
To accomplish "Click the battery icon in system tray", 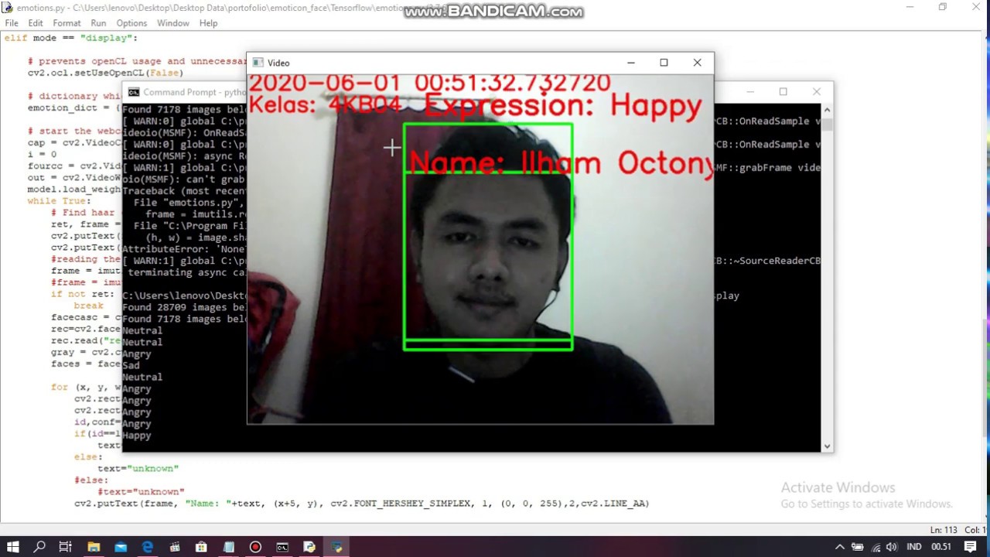I will (x=857, y=547).
